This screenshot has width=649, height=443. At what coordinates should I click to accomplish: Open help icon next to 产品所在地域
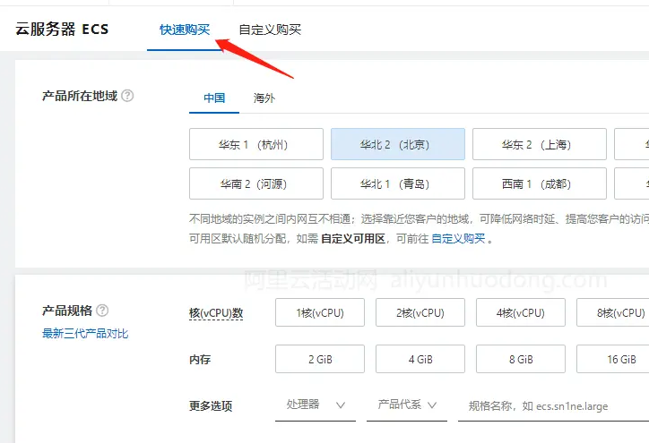click(x=127, y=96)
